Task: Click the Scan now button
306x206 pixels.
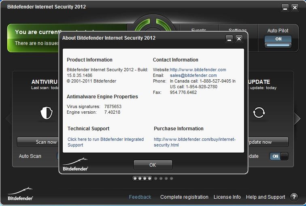Action: pyautogui.click(x=38, y=142)
